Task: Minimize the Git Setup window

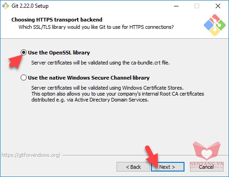Action: tap(176, 6)
